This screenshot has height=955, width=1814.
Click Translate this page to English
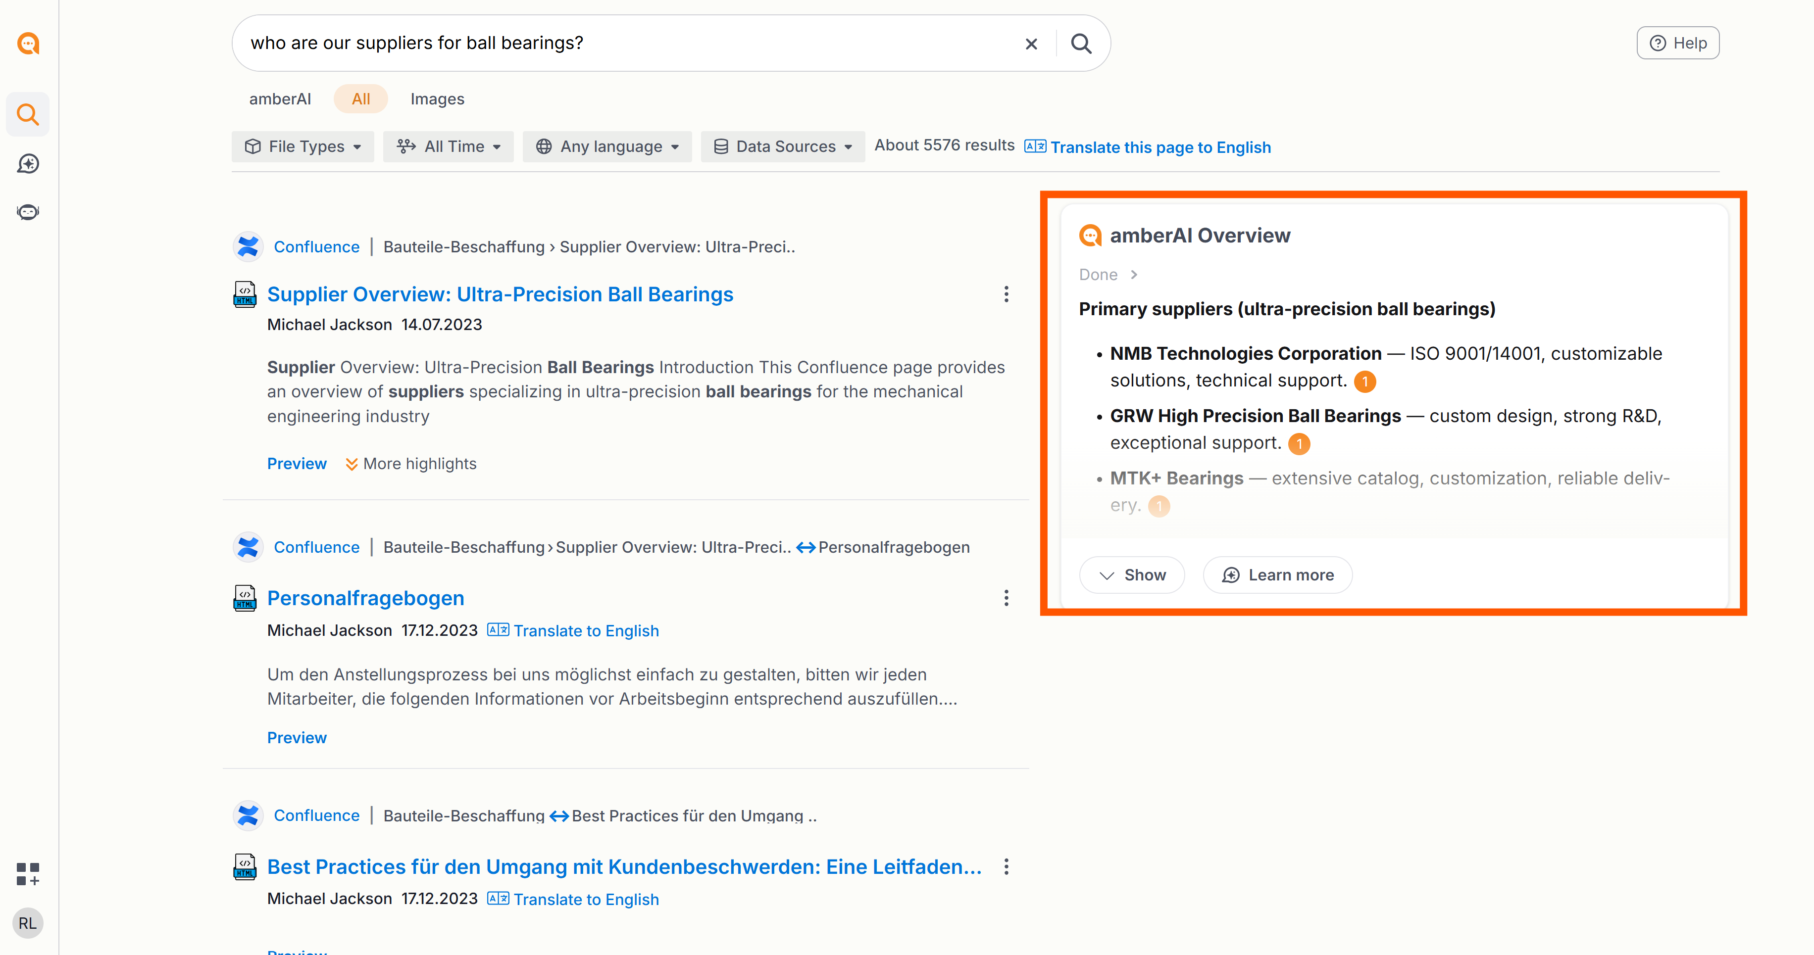(1148, 147)
